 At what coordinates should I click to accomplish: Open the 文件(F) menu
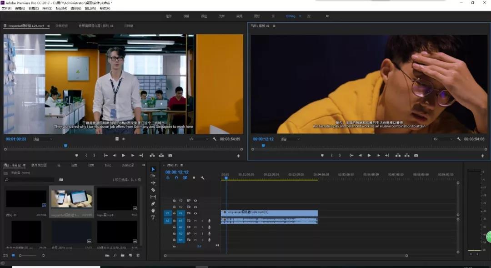(x=6, y=8)
